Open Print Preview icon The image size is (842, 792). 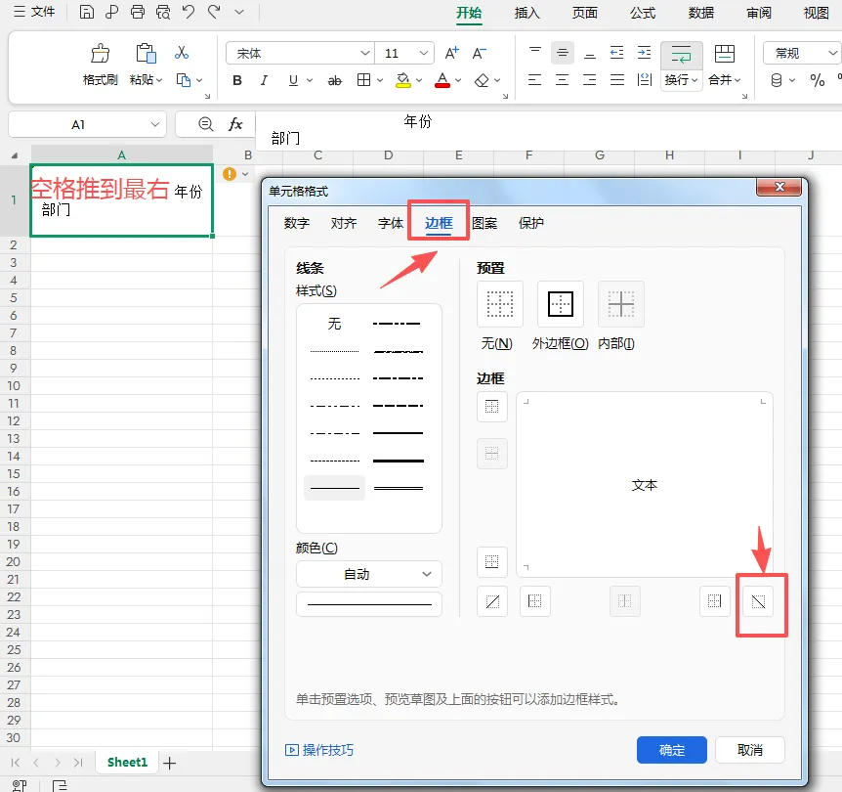(x=163, y=12)
